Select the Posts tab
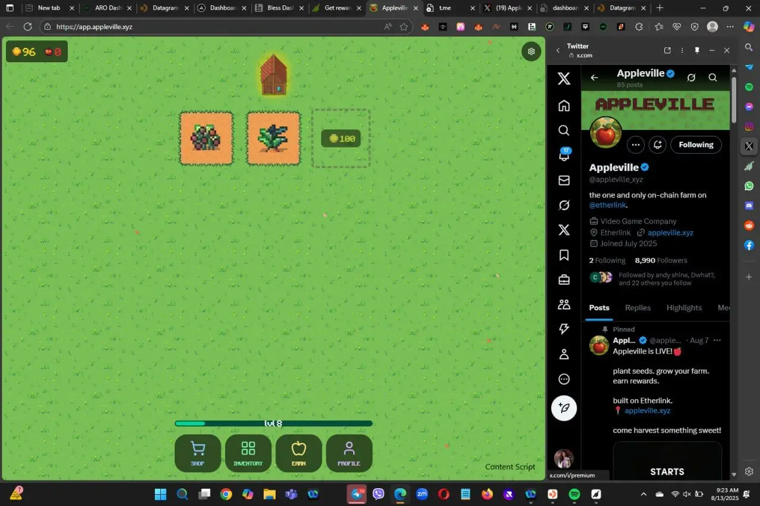The image size is (760, 506). point(599,308)
